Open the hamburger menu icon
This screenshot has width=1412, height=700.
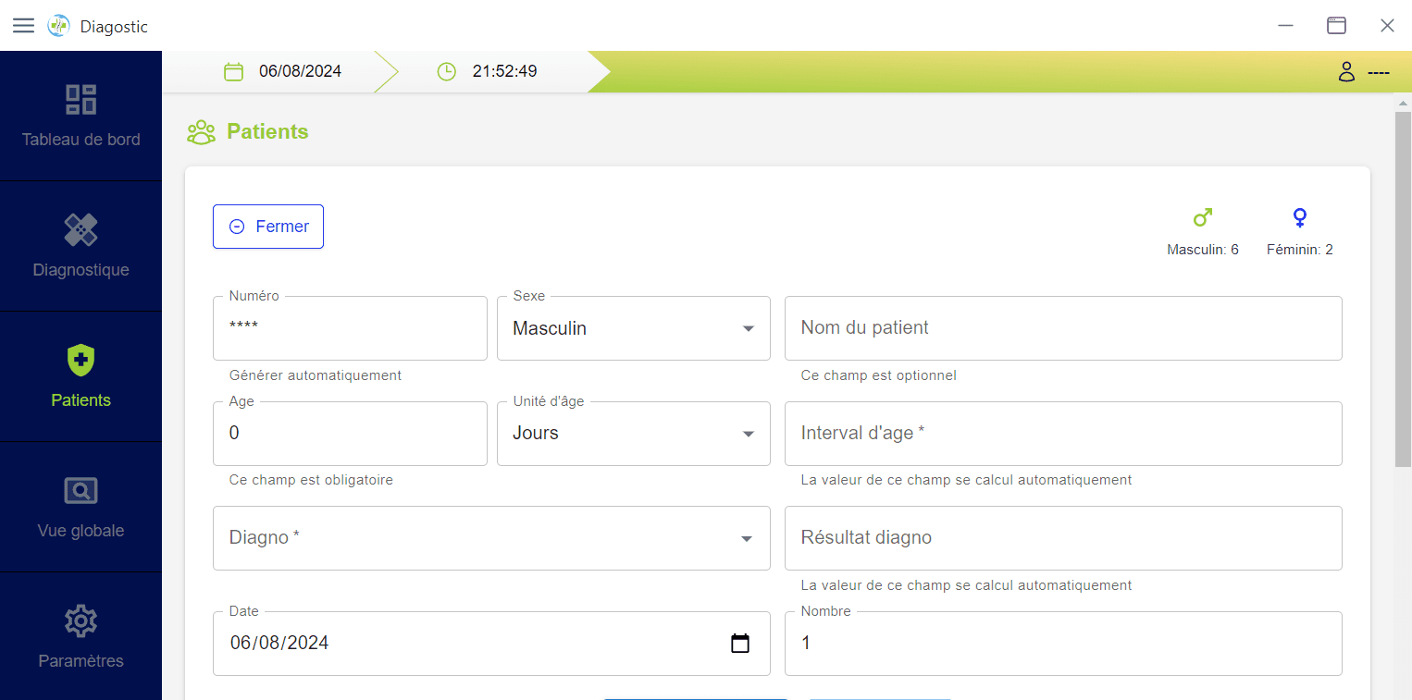23,26
